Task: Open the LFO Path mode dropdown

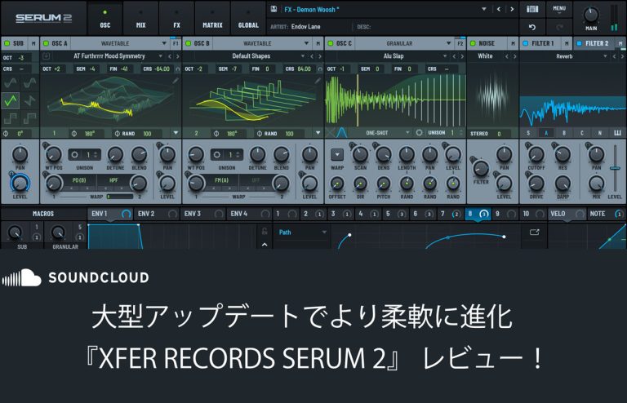Action: 300,232
